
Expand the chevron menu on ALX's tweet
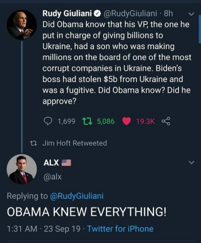(x=191, y=163)
